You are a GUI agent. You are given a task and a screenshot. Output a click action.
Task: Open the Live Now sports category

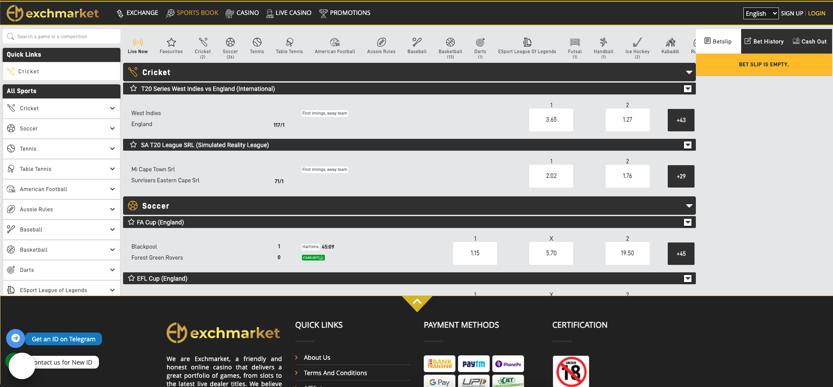click(x=138, y=46)
